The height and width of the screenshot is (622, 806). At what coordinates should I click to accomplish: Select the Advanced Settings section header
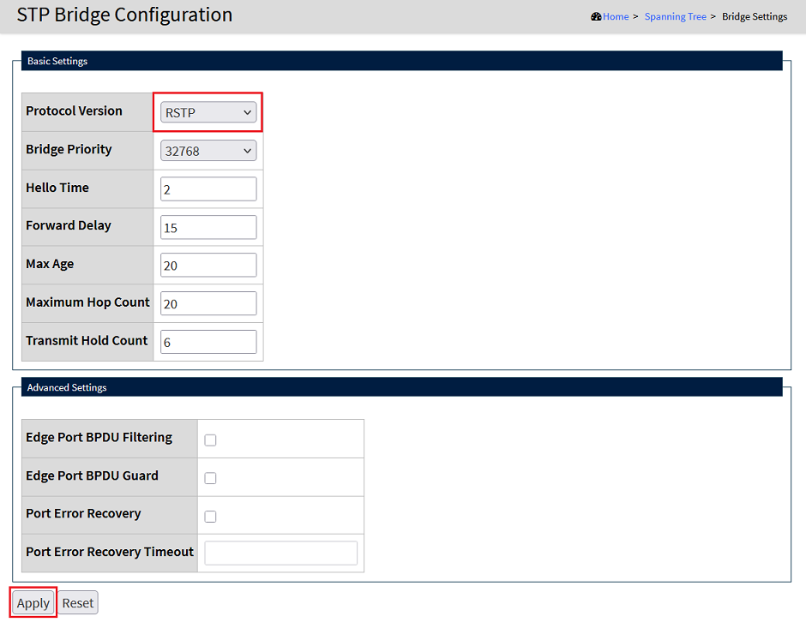tap(67, 387)
